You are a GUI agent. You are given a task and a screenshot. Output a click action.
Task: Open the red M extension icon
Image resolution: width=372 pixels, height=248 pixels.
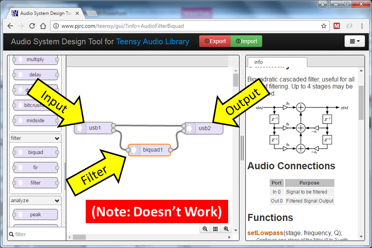coord(337,26)
